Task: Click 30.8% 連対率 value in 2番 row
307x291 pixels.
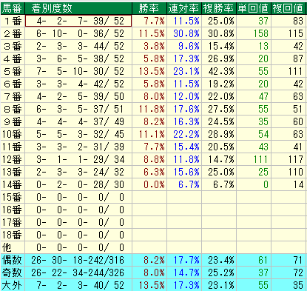Action: (184, 33)
